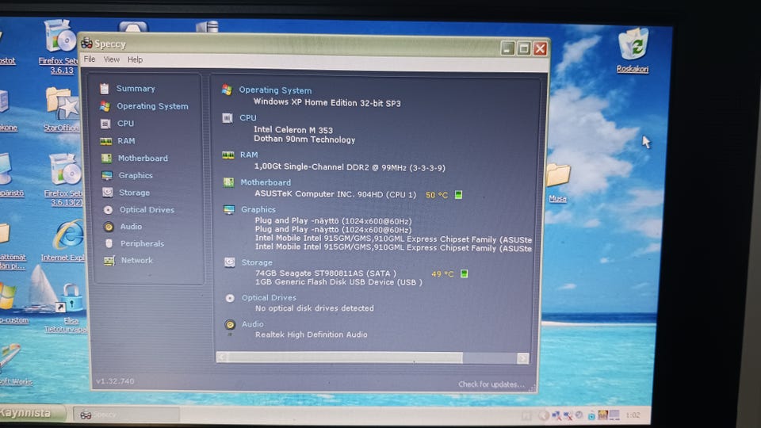
Task: Select CPU in the sidebar
Action: click(x=125, y=124)
